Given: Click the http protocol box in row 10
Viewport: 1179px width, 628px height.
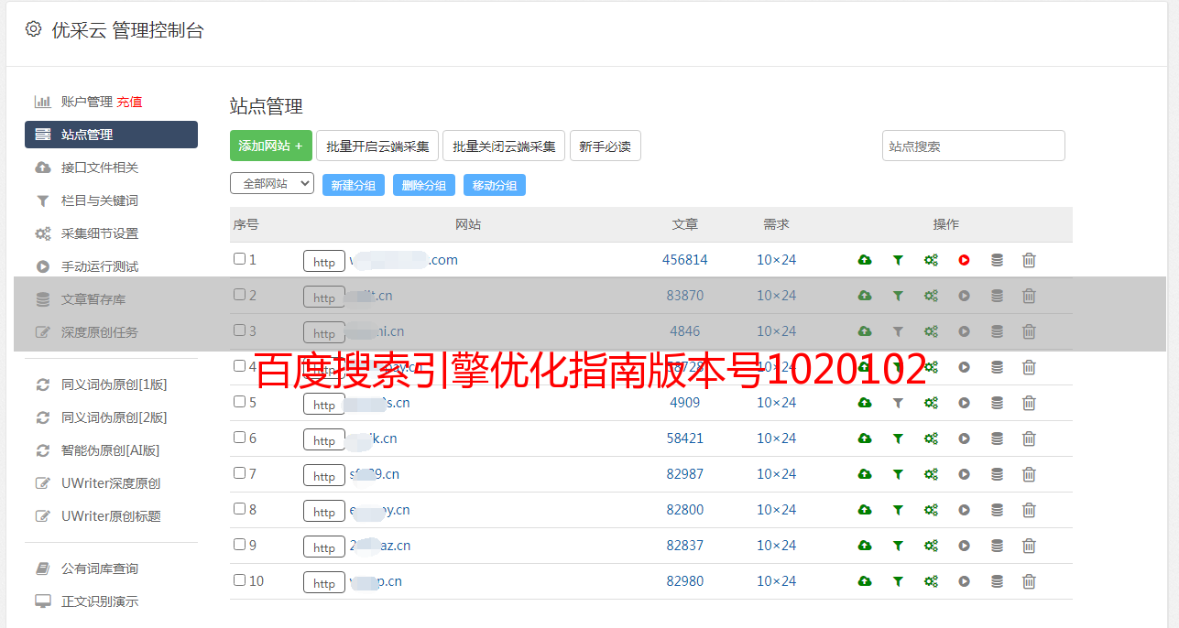Looking at the screenshot, I should coord(324,582).
